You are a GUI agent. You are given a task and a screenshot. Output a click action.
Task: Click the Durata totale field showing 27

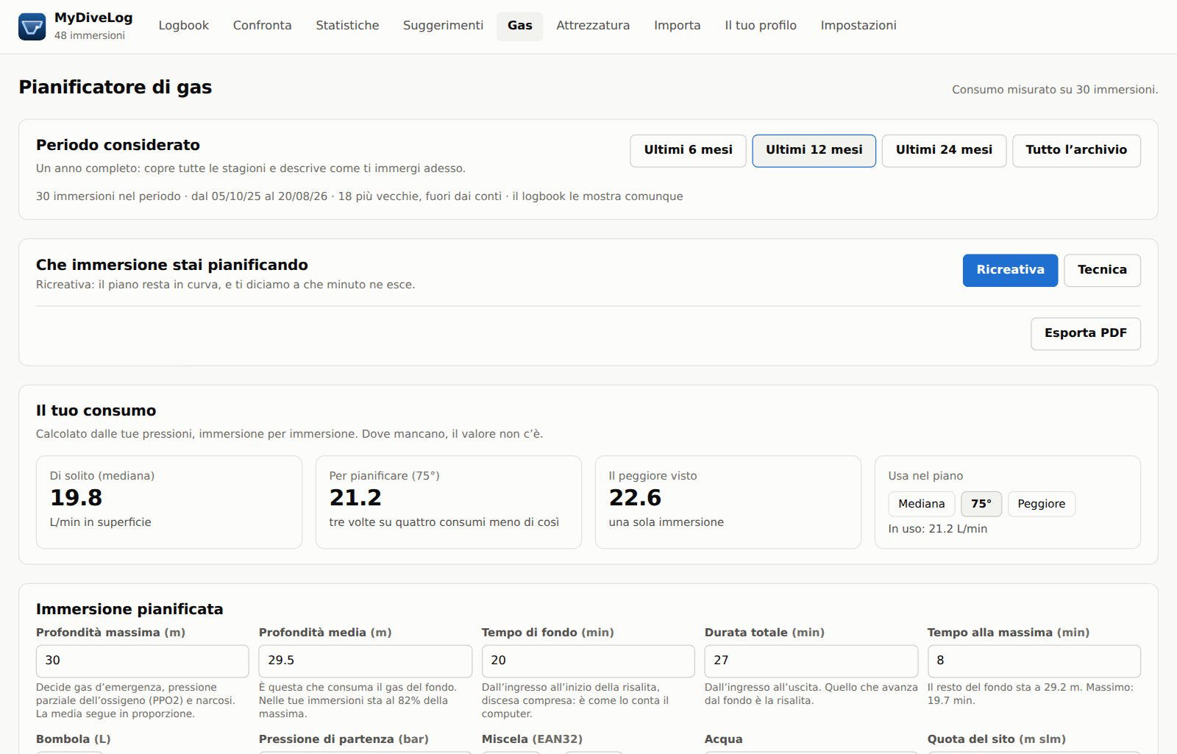point(811,661)
